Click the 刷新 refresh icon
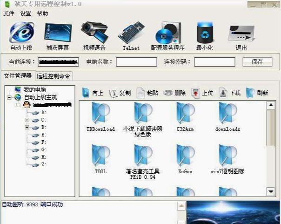Image resolution: width=281 pixels, height=224 pixels. (x=251, y=93)
